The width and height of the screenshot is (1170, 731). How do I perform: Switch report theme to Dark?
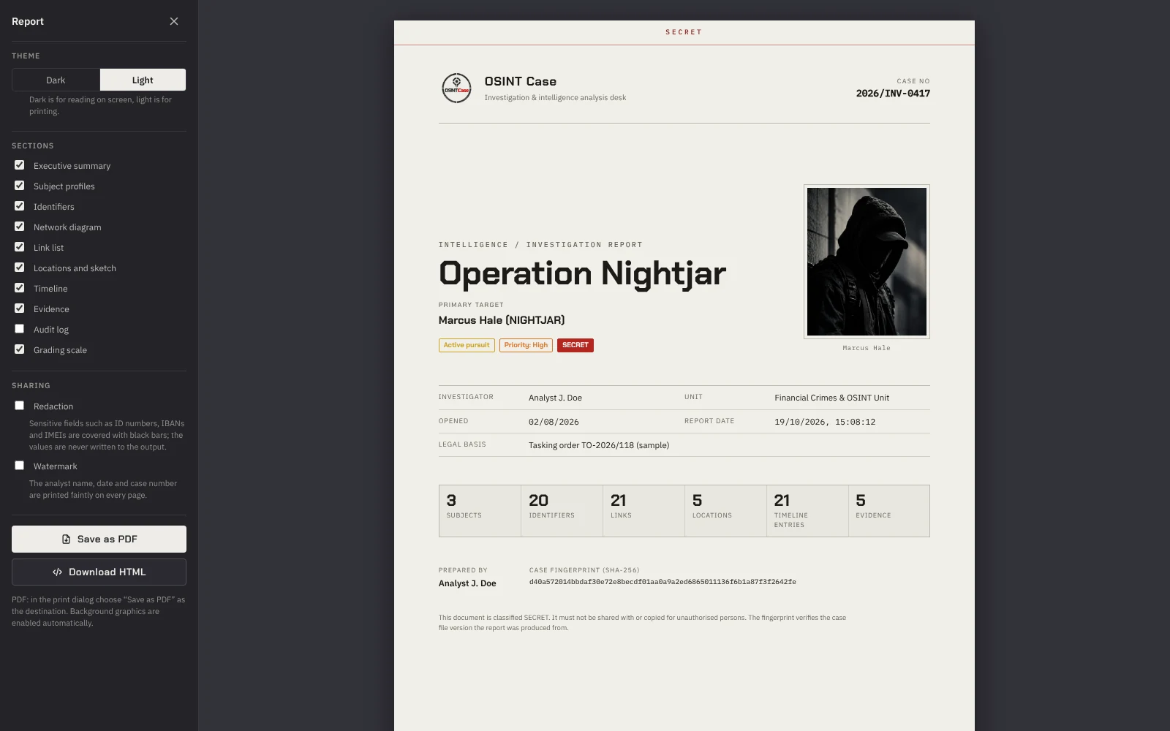56,80
